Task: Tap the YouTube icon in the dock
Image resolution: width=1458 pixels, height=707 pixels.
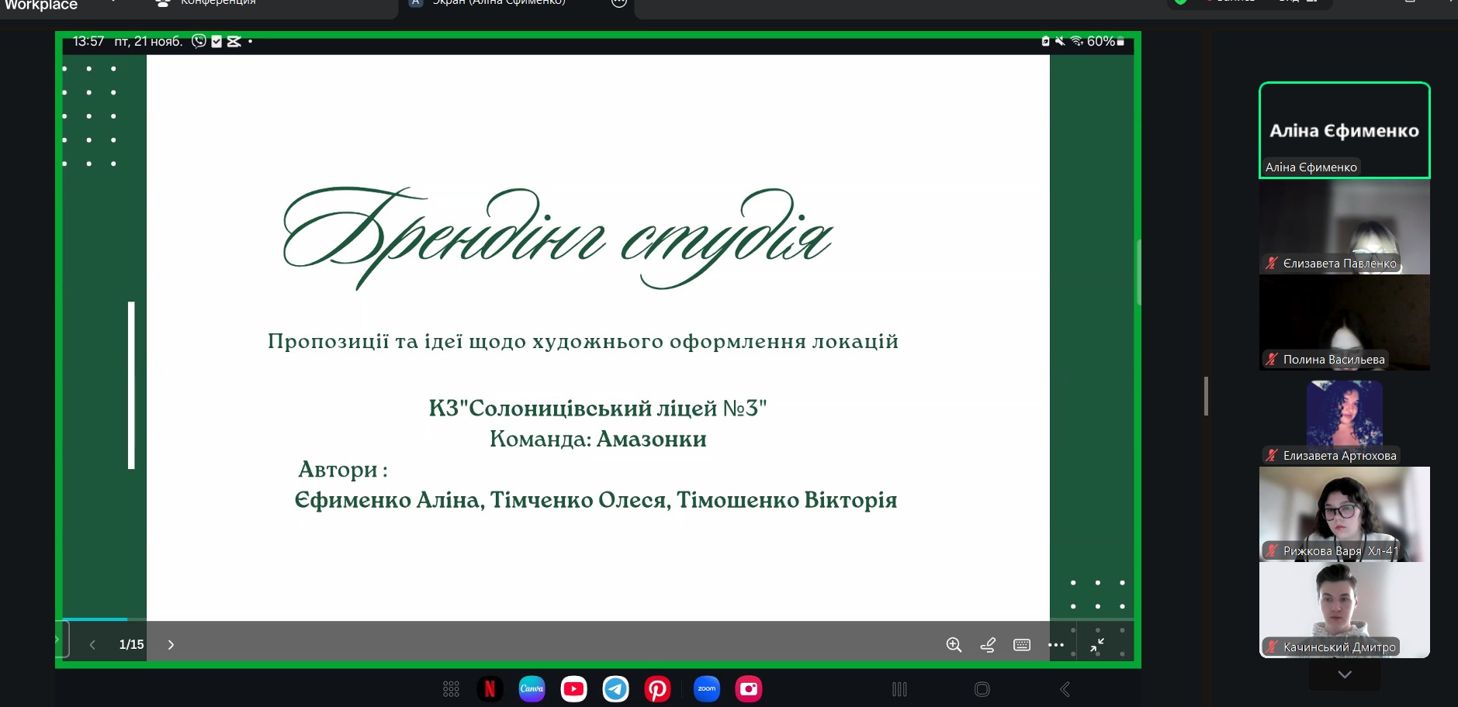Action: pos(573,688)
